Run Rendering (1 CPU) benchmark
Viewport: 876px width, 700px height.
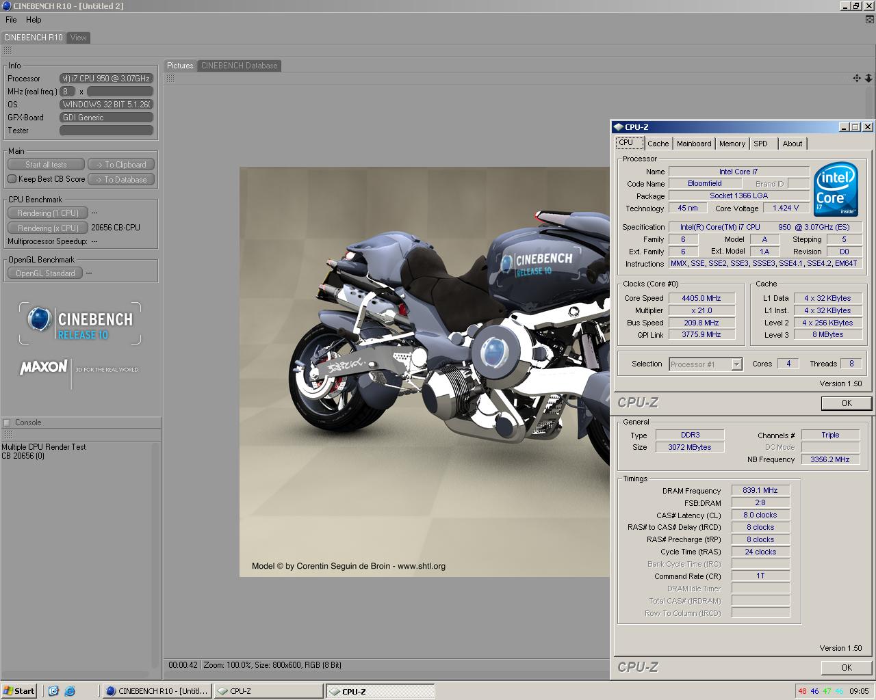tap(47, 213)
